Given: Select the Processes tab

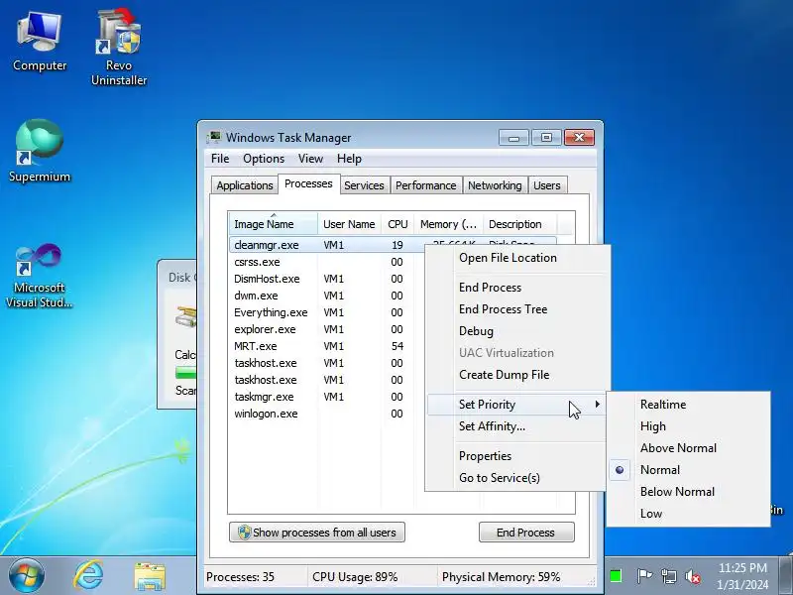Looking at the screenshot, I should [x=308, y=183].
